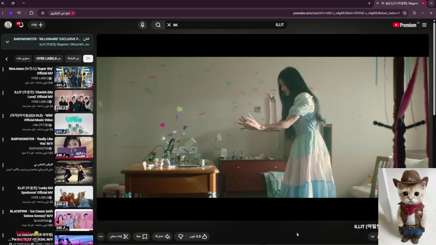Screen dimensions: 436x245
Task: Reload the page in the browser
Action: pos(414,13)
